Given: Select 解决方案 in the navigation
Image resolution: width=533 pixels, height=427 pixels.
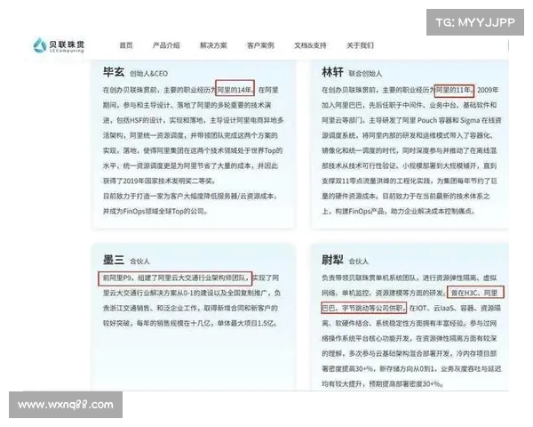Looking at the screenshot, I should 213,45.
